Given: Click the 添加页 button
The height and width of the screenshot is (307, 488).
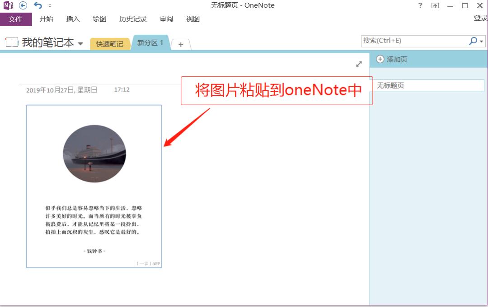Looking at the screenshot, I should 392,59.
